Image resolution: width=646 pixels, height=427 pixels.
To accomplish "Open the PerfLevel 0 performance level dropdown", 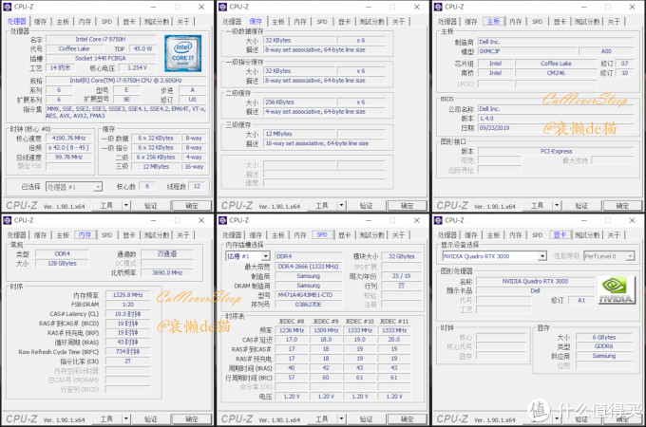I will [630, 256].
